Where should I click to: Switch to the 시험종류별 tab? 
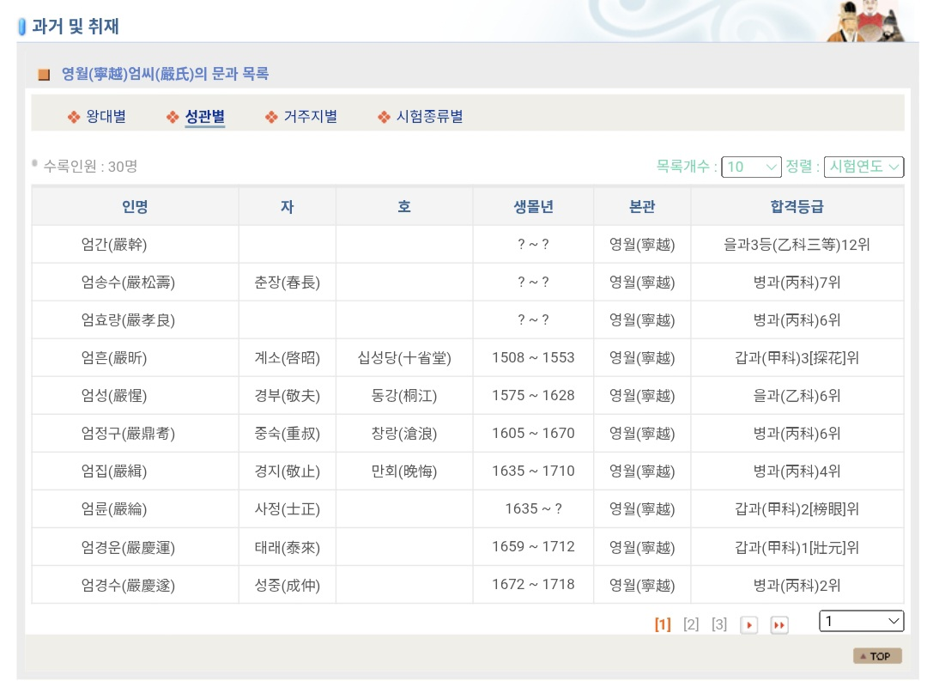tap(429, 117)
